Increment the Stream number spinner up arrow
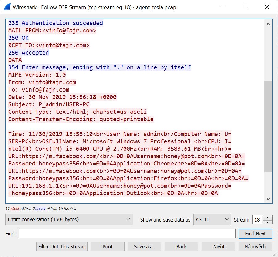278x257 pixels. (x=267, y=218)
